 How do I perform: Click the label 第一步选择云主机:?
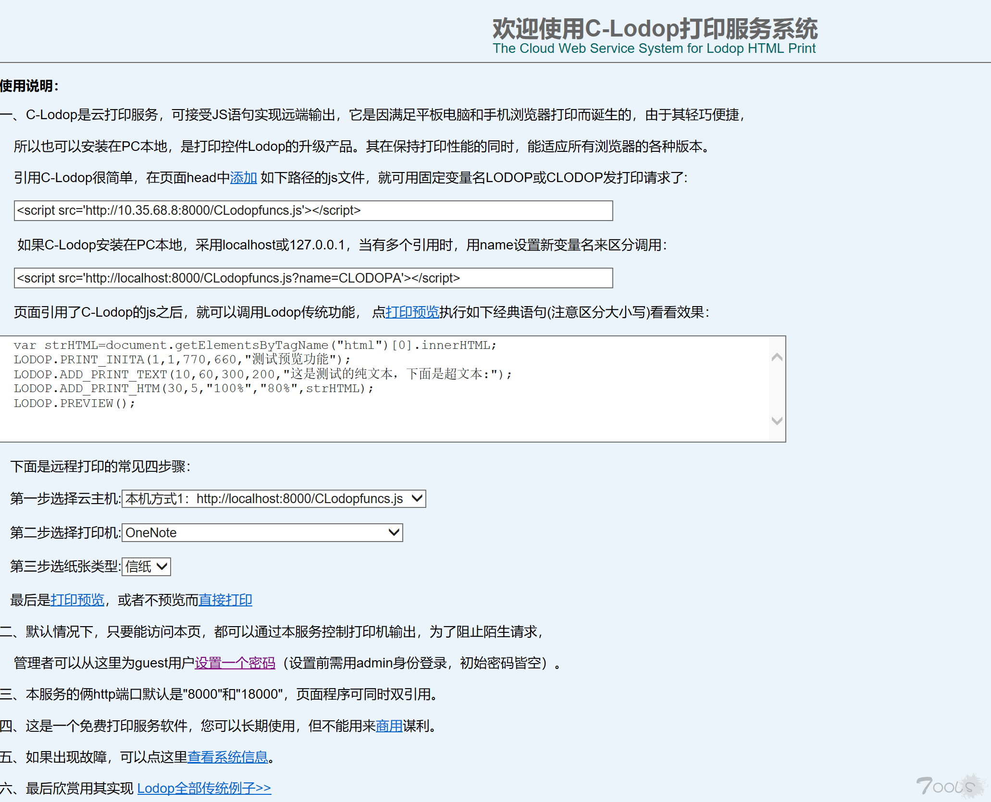(x=66, y=499)
